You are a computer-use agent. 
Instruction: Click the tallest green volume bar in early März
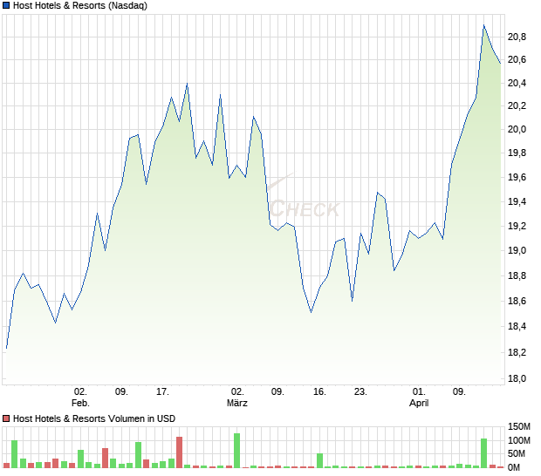[x=236, y=451]
